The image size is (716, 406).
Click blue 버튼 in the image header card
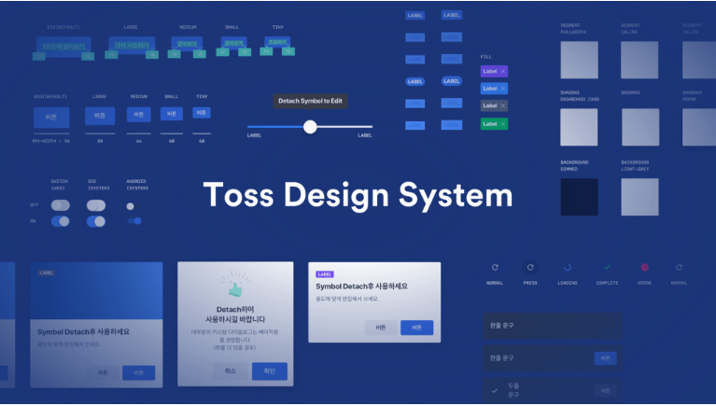click(x=138, y=373)
